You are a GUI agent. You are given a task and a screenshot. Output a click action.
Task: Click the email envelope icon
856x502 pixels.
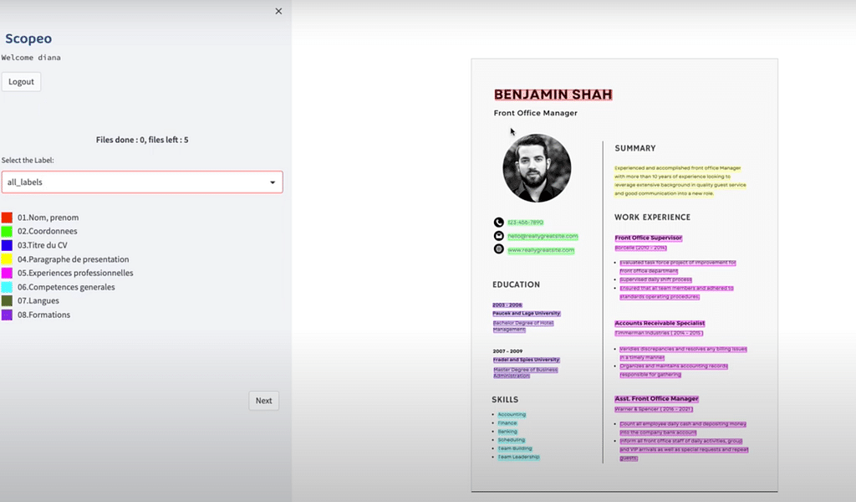point(499,236)
